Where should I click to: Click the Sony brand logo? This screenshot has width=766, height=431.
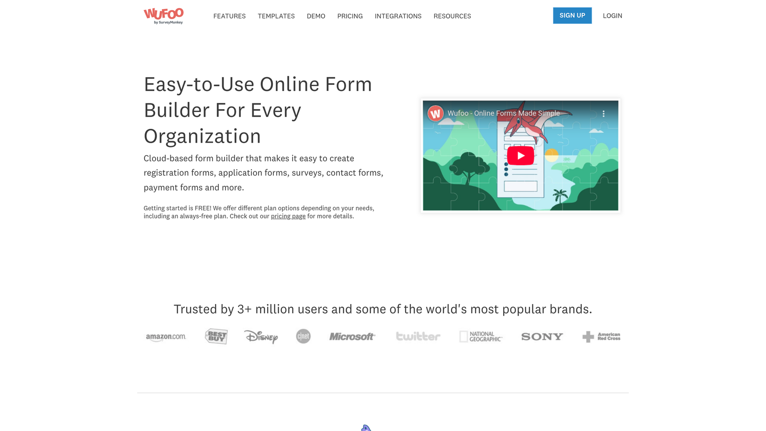click(x=541, y=336)
